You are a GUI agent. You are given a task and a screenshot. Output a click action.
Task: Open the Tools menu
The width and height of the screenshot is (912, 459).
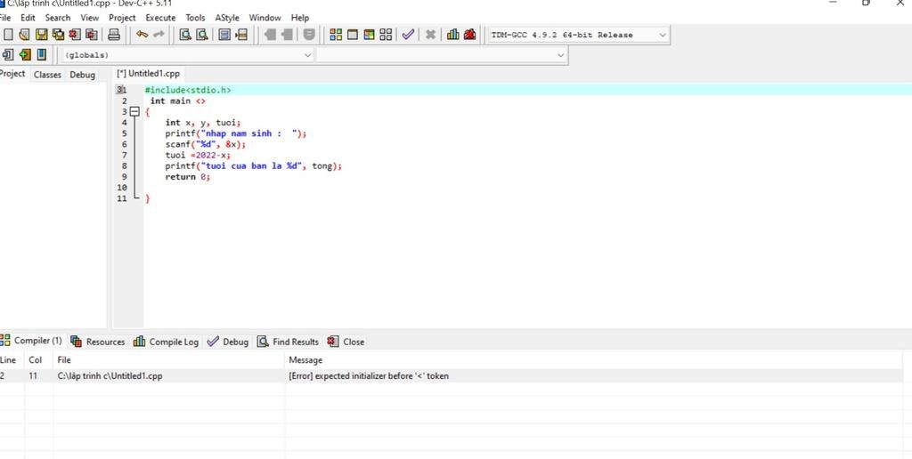195,18
